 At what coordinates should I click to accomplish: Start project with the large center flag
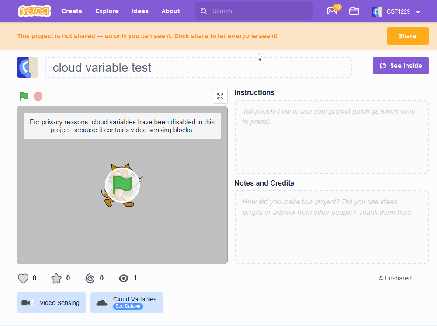[x=122, y=185]
